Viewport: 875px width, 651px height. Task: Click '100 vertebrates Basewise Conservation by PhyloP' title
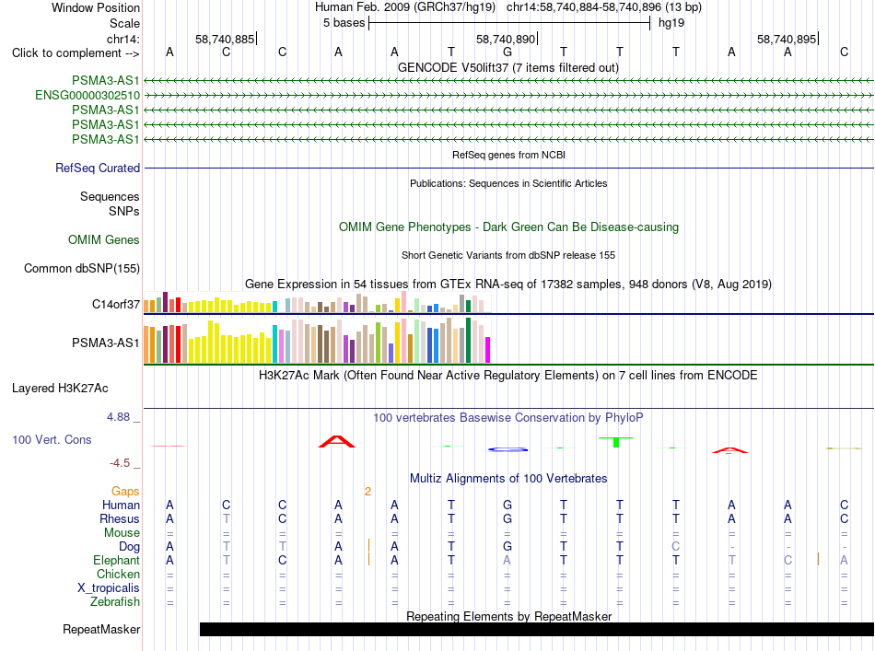click(x=508, y=417)
